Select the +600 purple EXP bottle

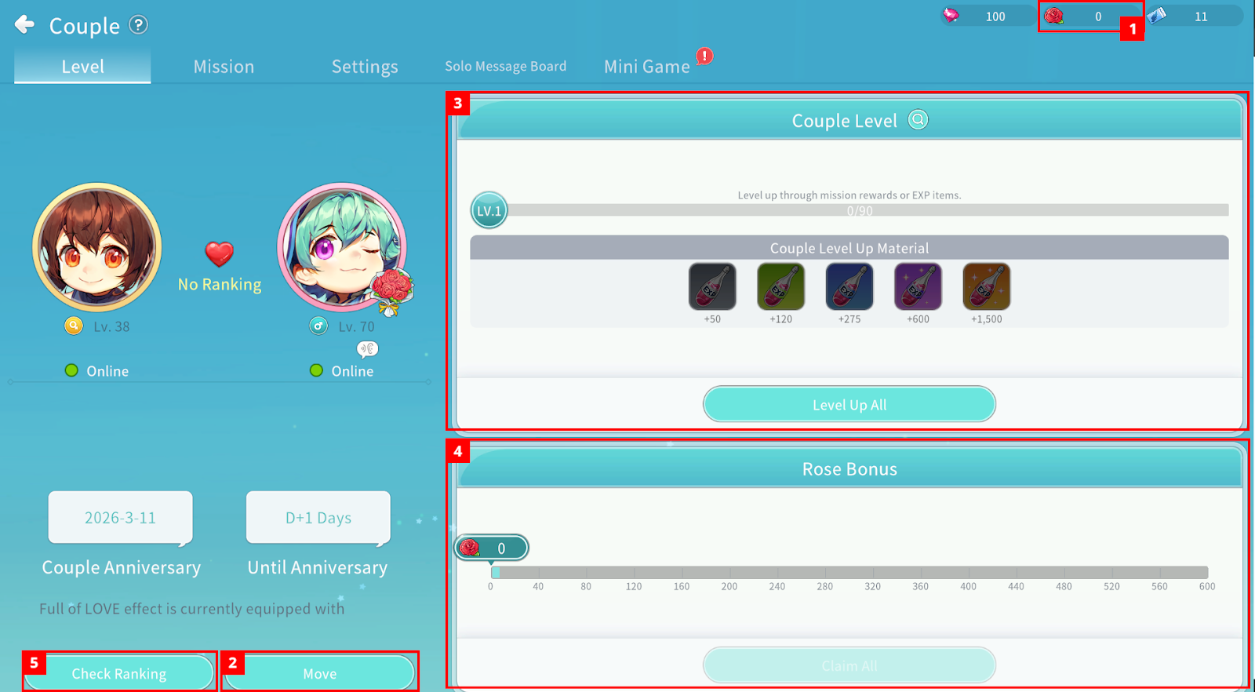(918, 287)
